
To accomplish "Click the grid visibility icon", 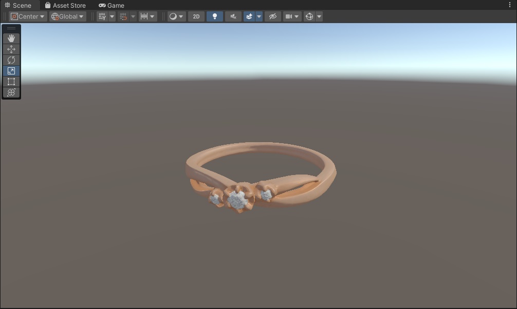I will [x=102, y=16].
